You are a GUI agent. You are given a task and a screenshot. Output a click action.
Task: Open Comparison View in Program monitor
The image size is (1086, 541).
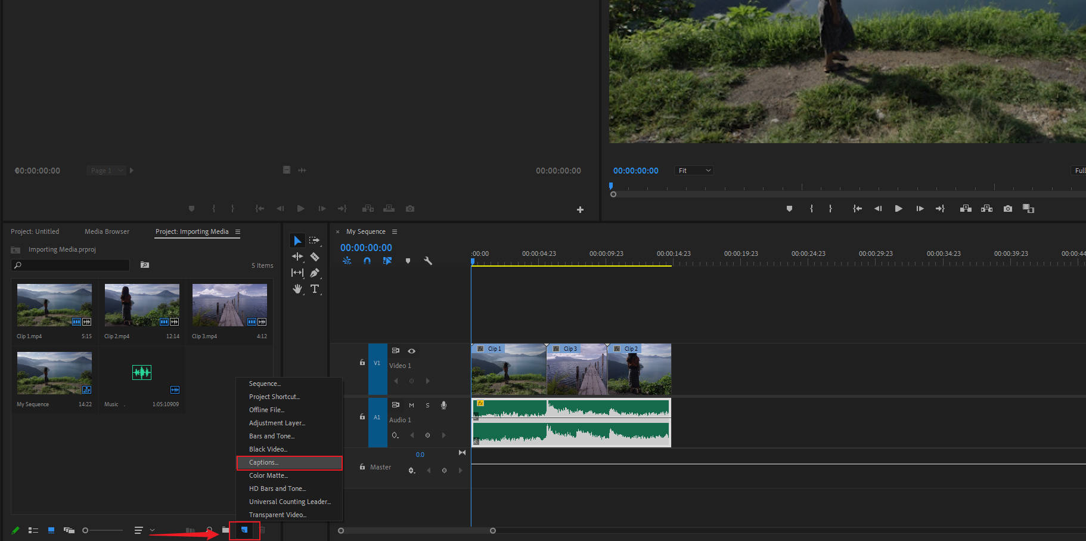(1028, 209)
